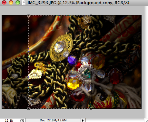Open the status bar arrow popup menu
Viewport: 148px width, 122px height.
pyautogui.click(x=83, y=120)
